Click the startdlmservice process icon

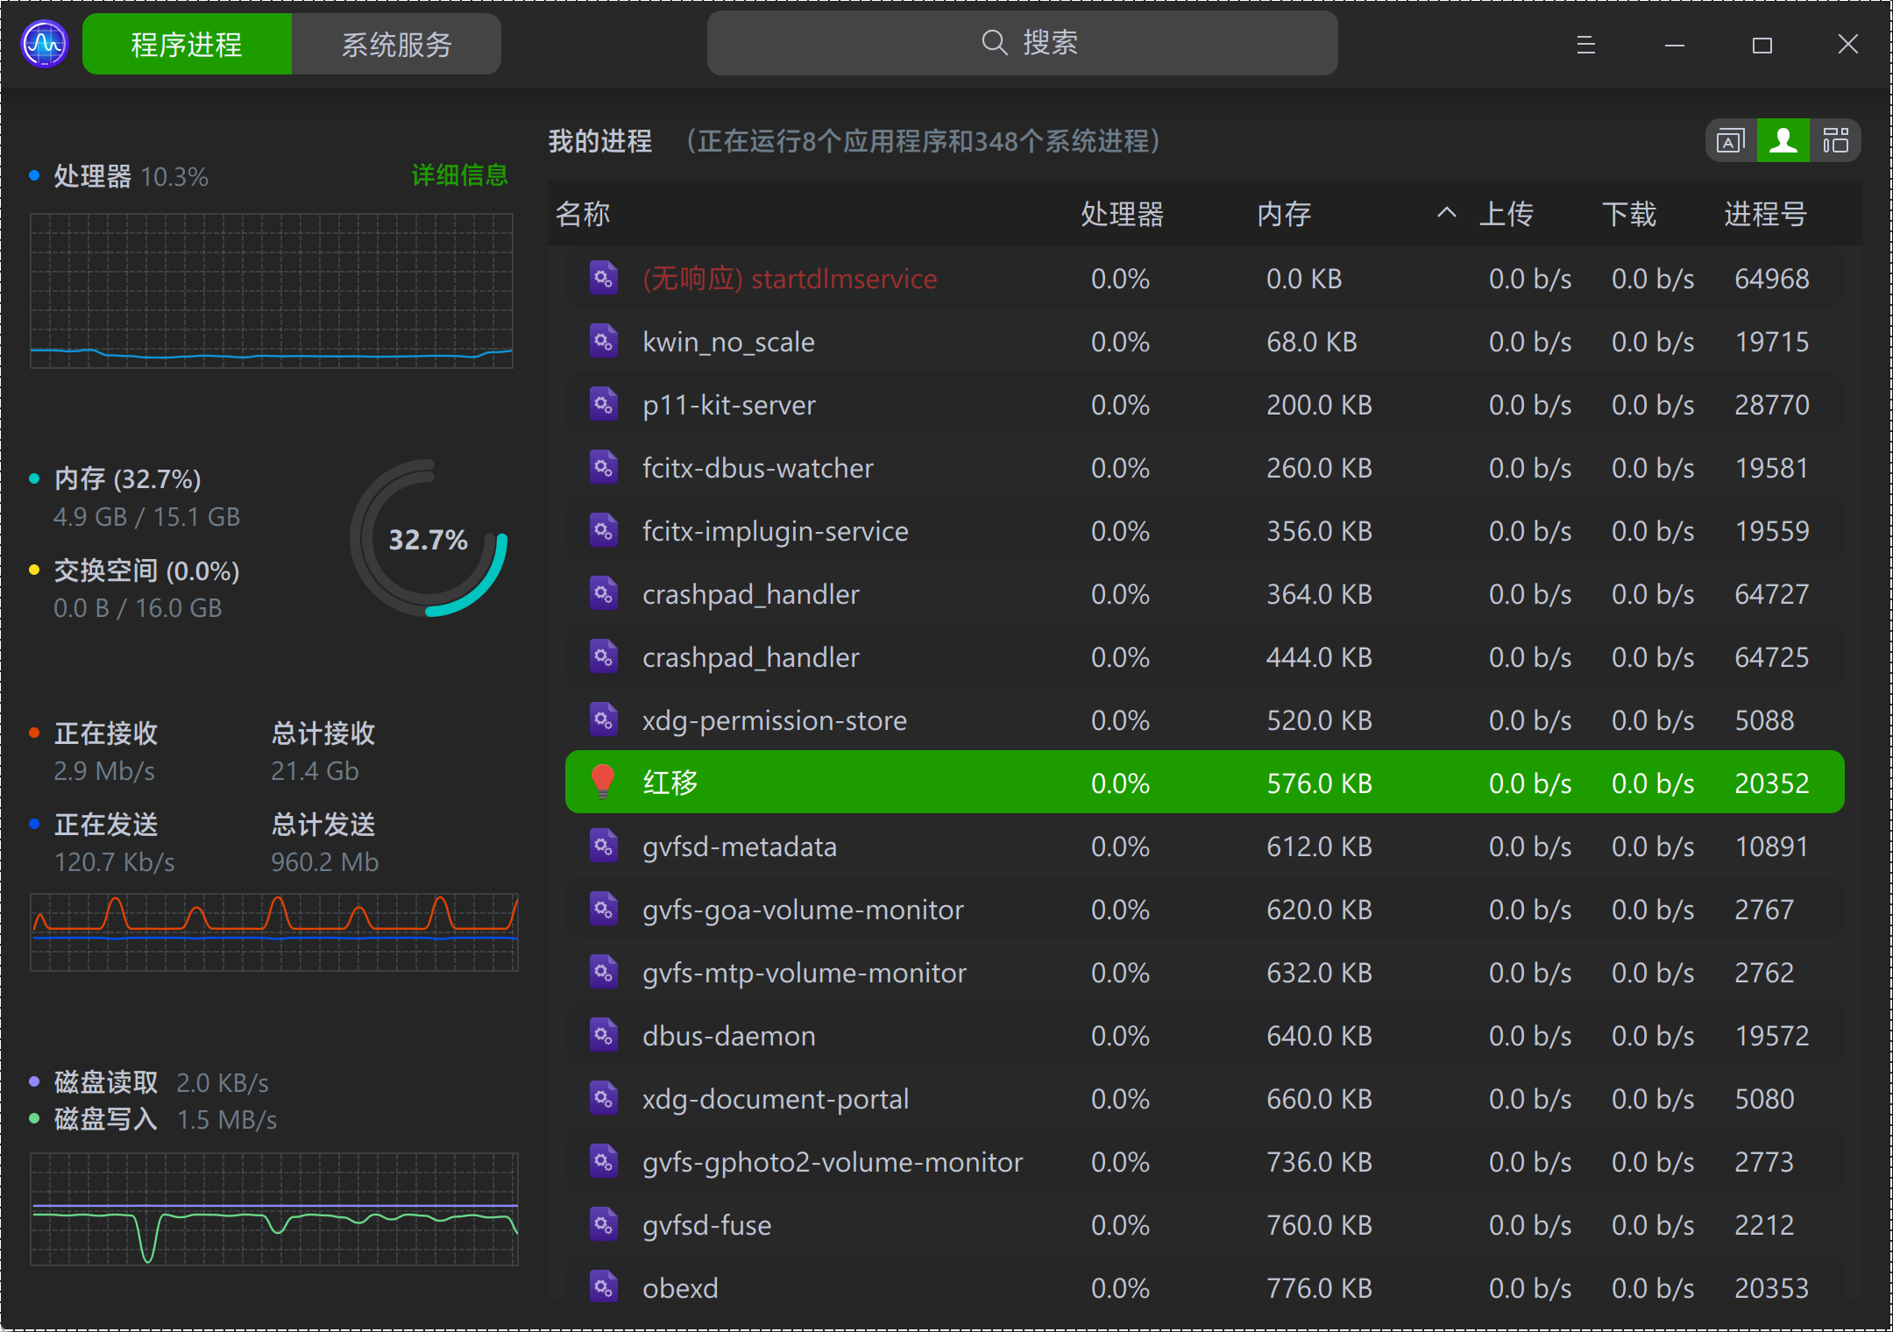[x=603, y=278]
